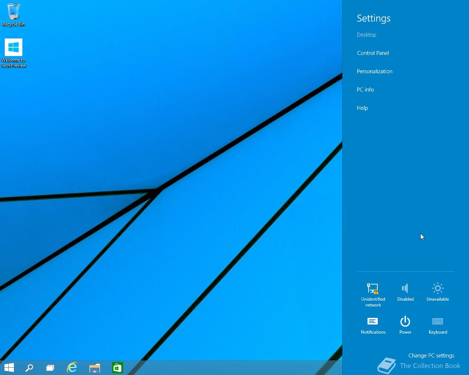Open Control Panel from Settings charm

tap(373, 53)
